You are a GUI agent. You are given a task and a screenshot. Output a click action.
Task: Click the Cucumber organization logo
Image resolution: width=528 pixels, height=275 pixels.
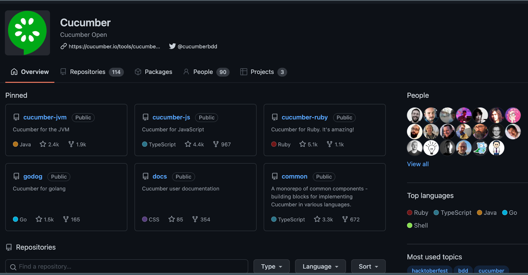(x=27, y=33)
